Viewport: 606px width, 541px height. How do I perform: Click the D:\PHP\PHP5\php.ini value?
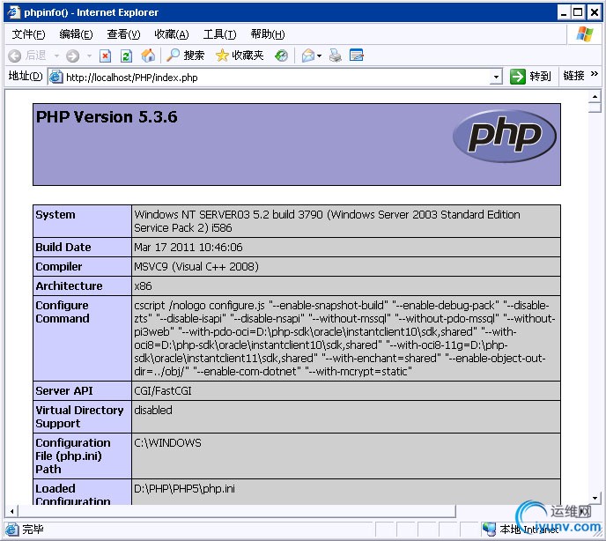pyautogui.click(x=184, y=488)
